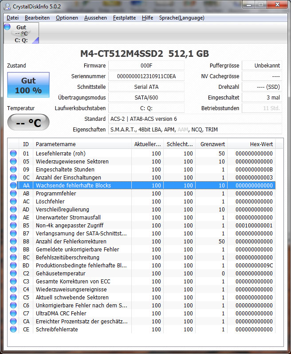Click the Puffergrösse Unbekannt field
291x354 pixels.
pos(262,65)
